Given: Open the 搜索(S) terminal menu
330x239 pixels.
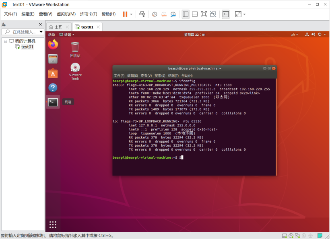Looking at the screenshot, I should click(x=160, y=76).
